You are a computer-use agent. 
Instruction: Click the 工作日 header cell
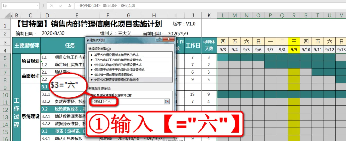coord(193,46)
